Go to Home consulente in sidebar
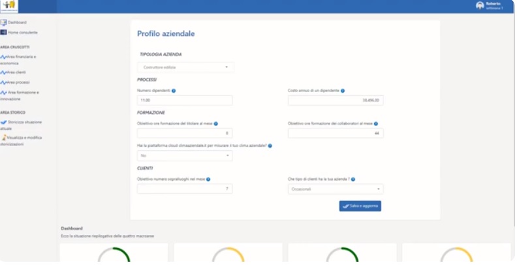517x265 pixels. click(22, 32)
